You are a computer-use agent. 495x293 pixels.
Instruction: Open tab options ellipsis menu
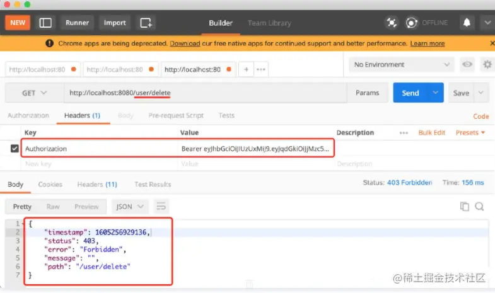261,69
